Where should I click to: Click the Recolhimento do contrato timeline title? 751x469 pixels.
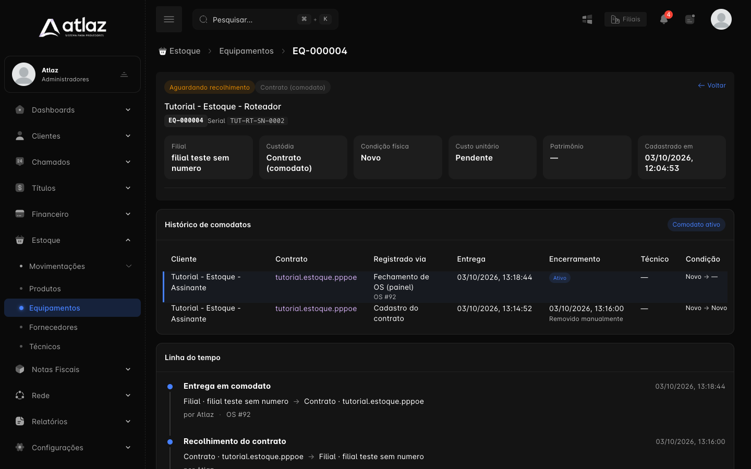[x=235, y=441]
